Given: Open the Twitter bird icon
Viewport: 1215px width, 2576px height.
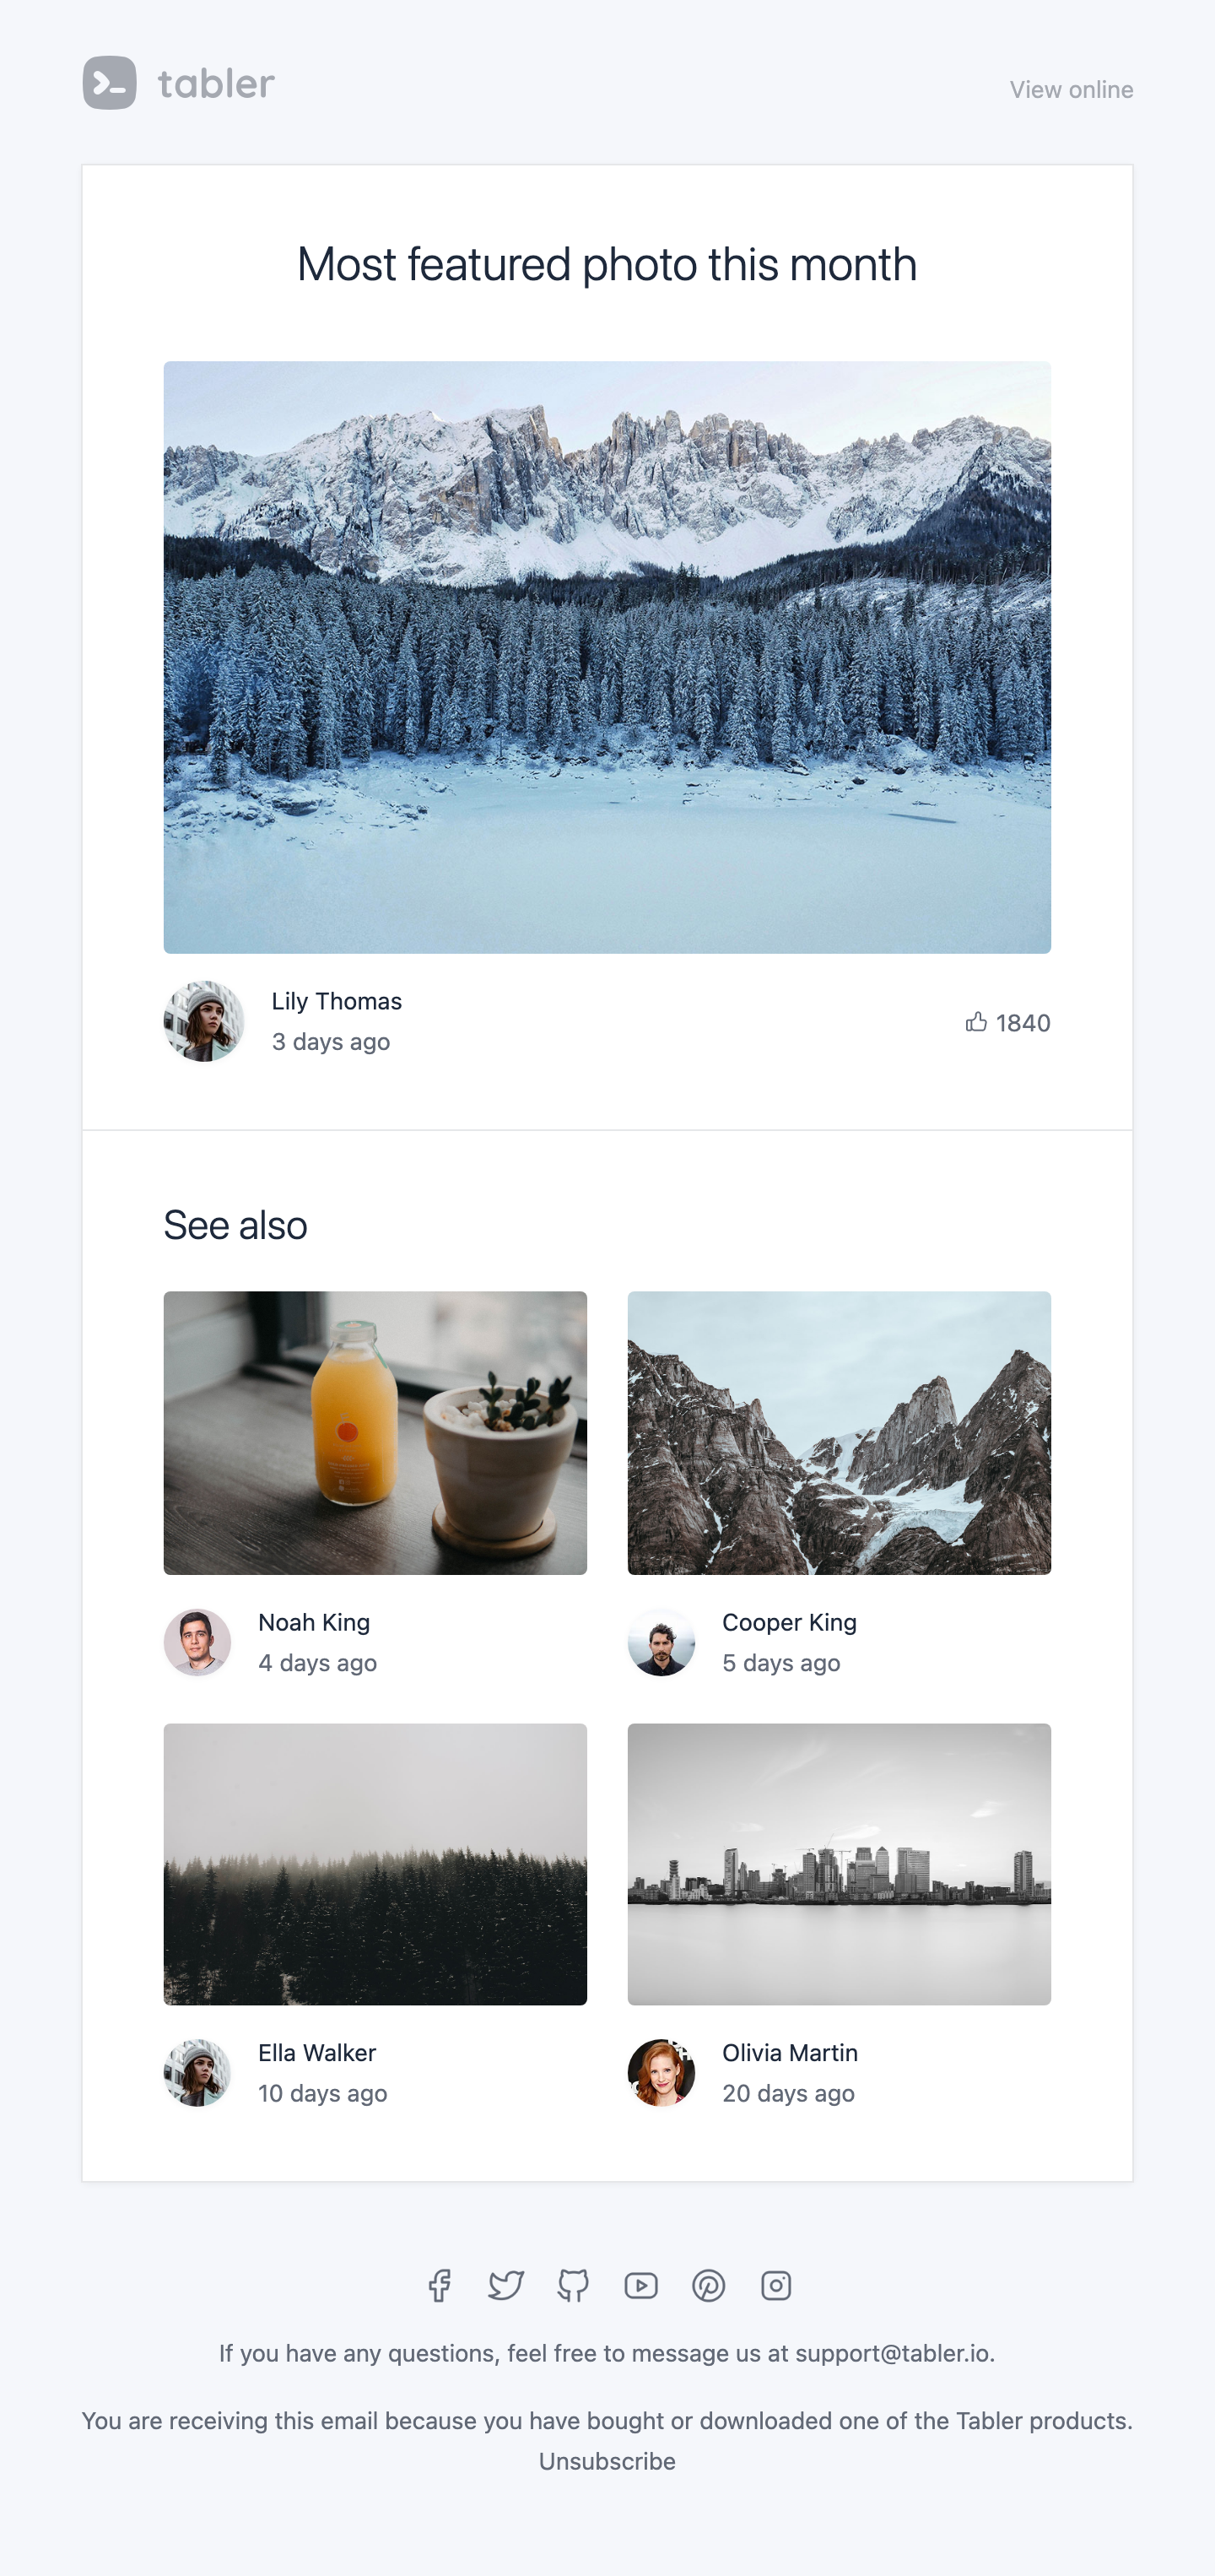Looking at the screenshot, I should (506, 2285).
